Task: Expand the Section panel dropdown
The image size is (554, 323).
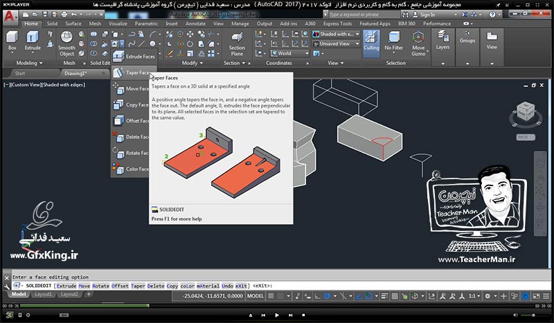Action: (234, 63)
